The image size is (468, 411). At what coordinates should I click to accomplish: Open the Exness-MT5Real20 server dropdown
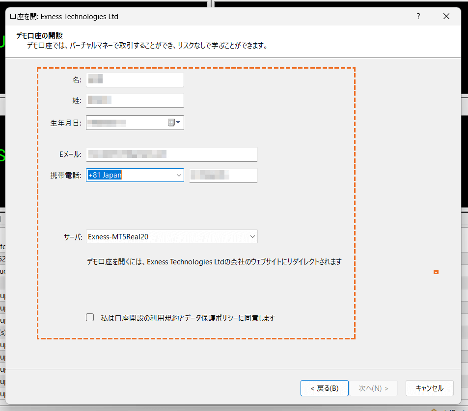point(171,237)
